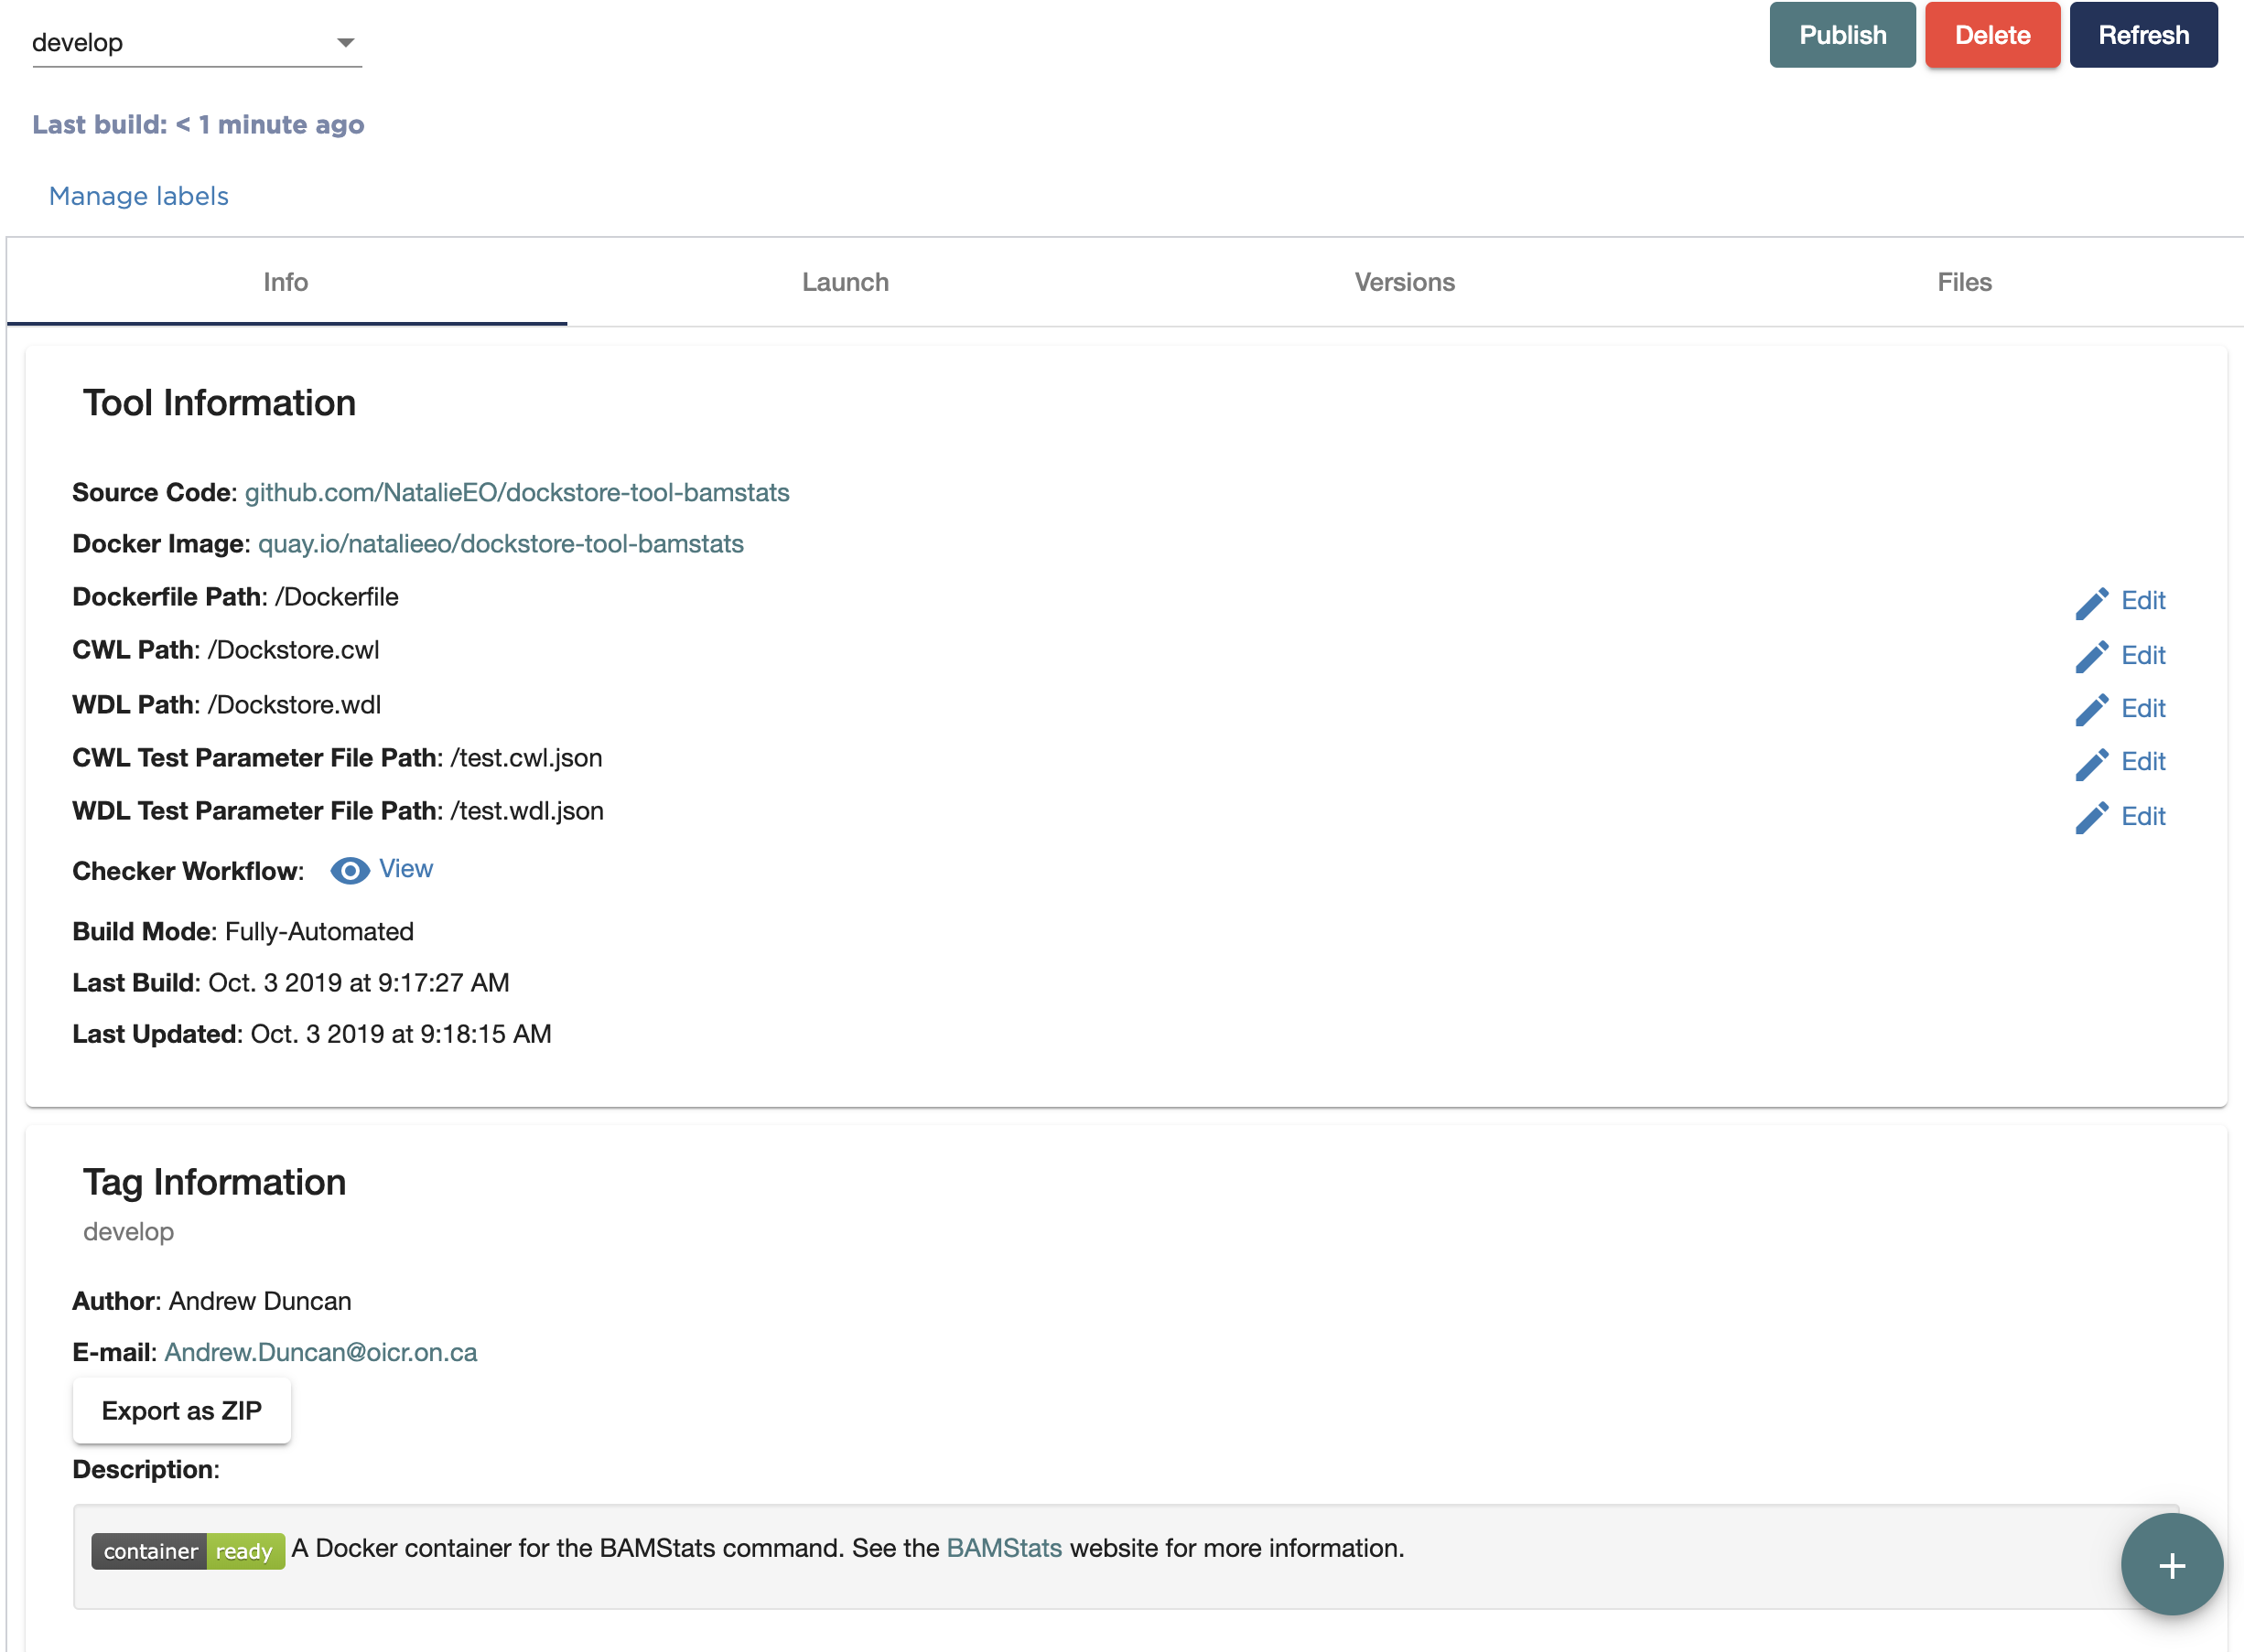Refresh the tool
Screen dimensions: 2244x1652
(x=2143, y=34)
